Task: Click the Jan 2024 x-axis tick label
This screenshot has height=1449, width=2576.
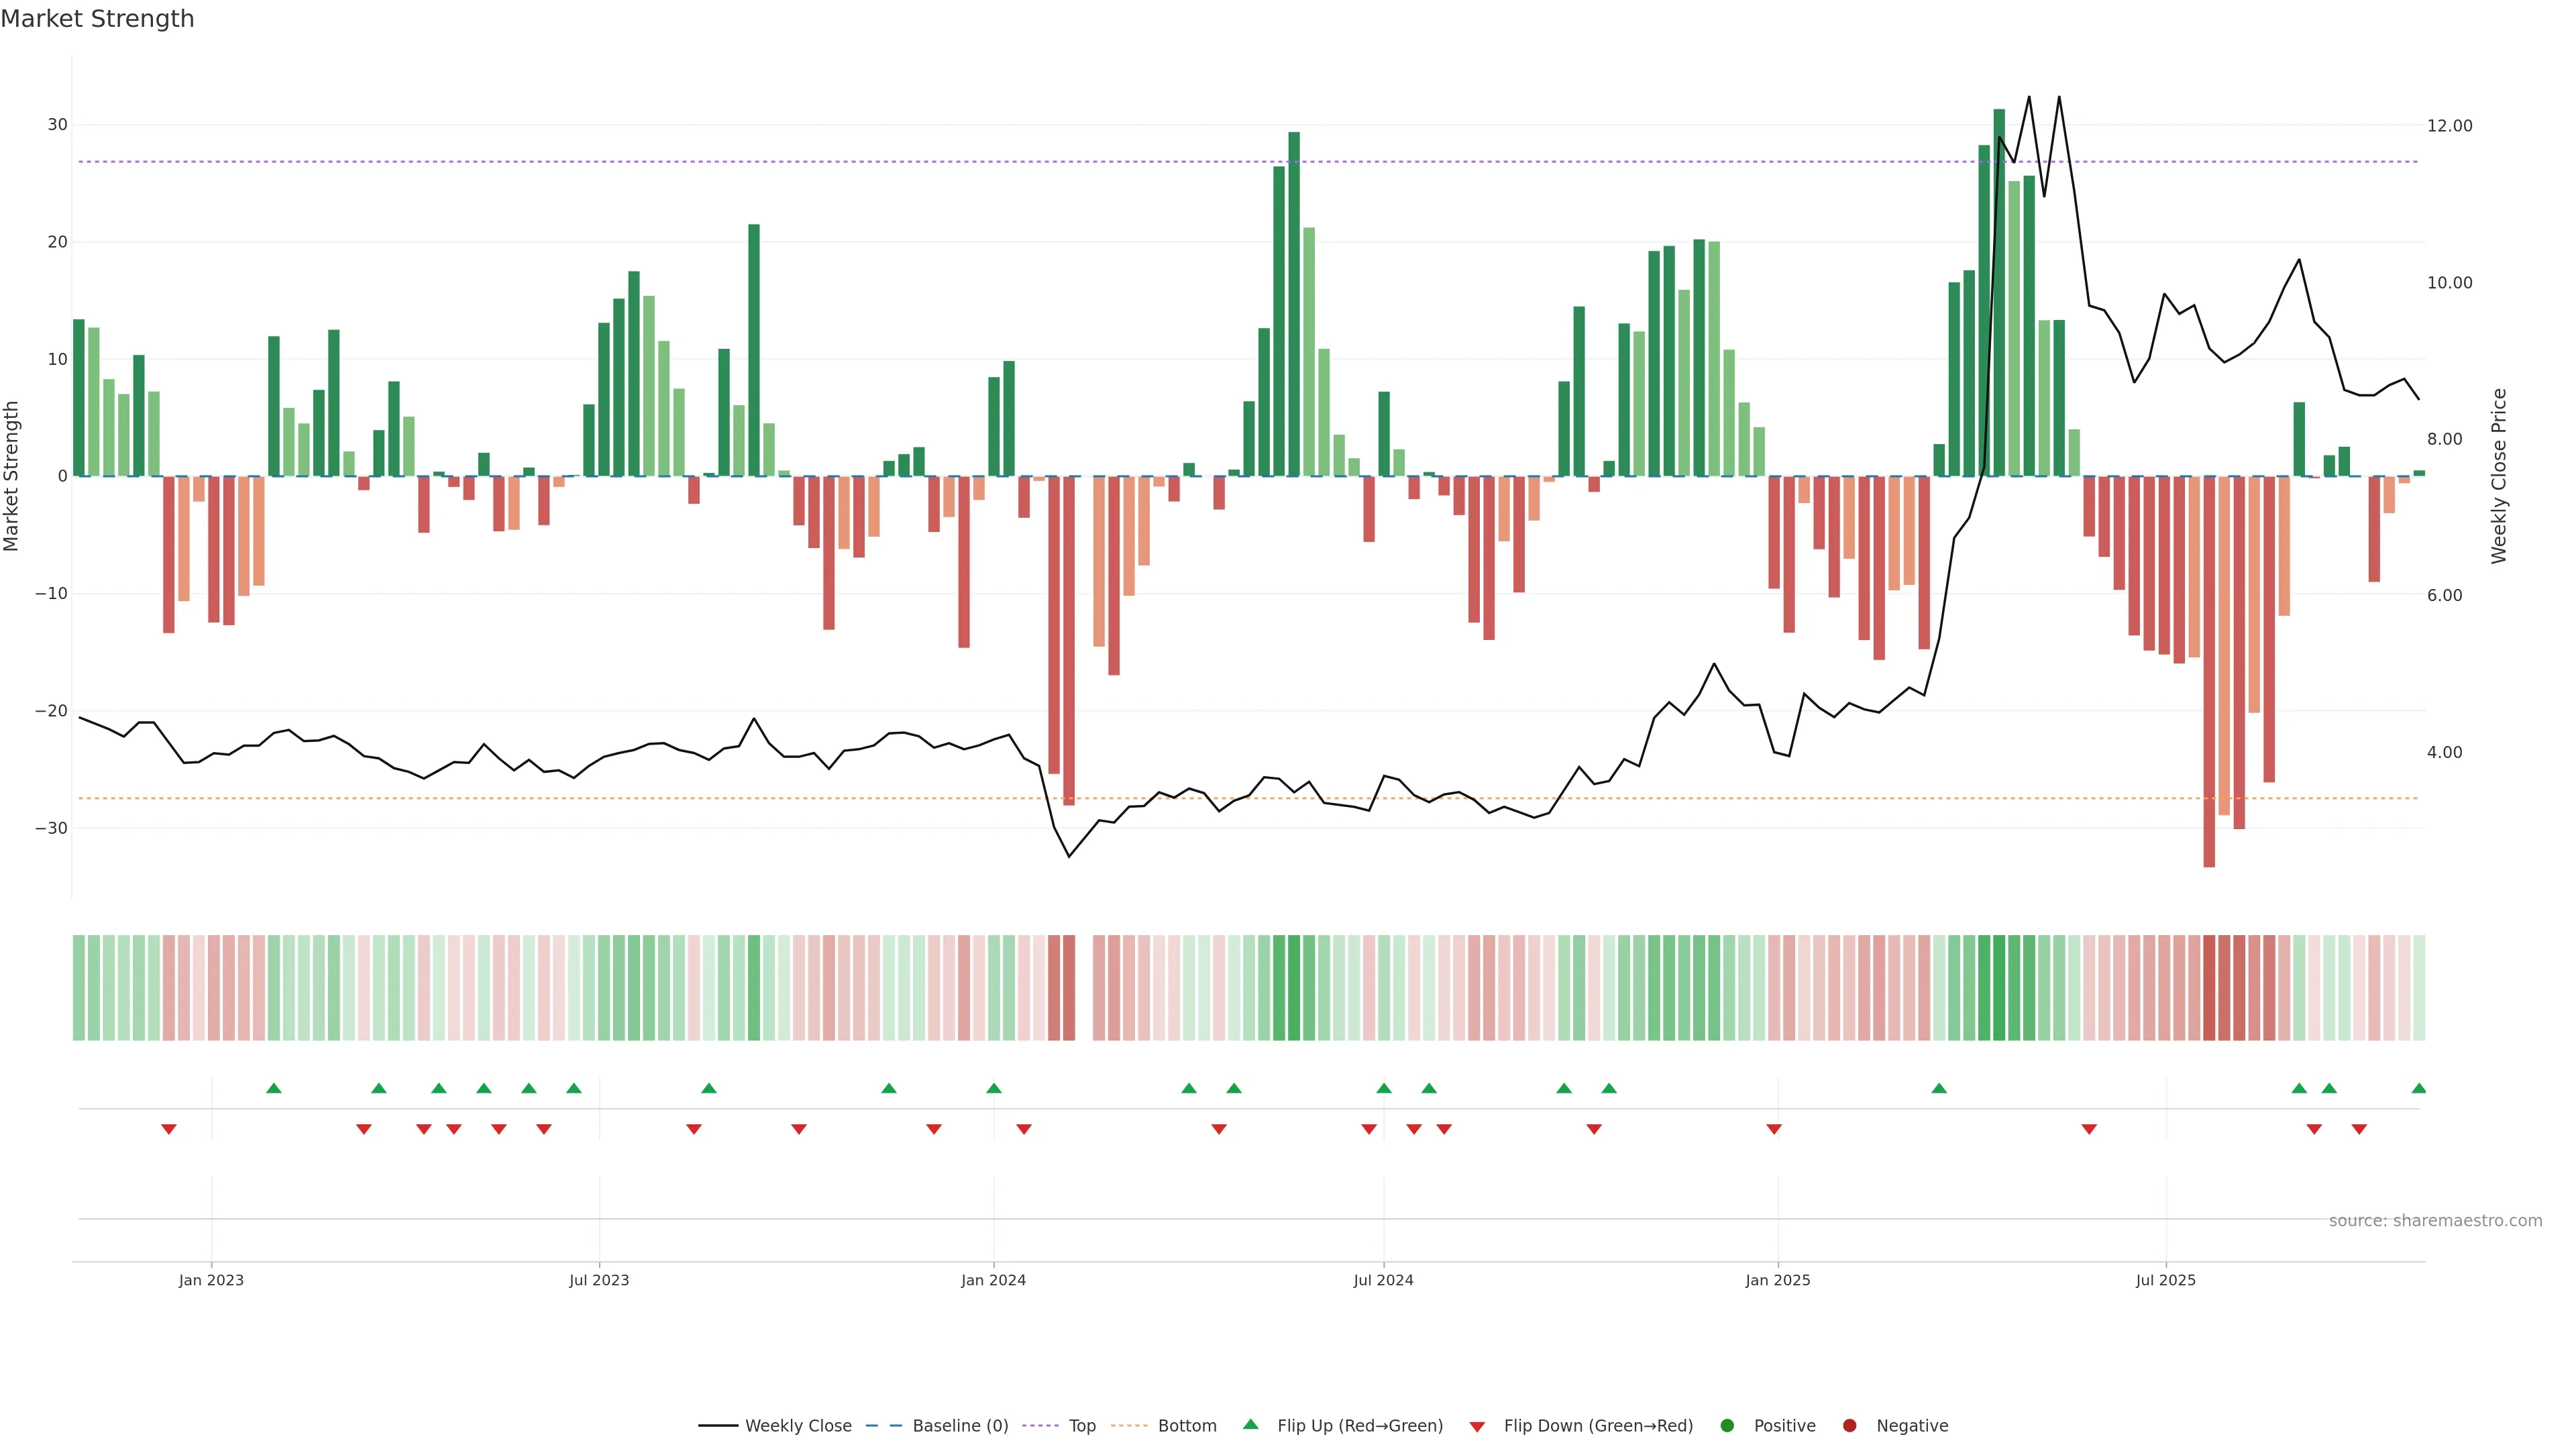Action: [x=993, y=1280]
